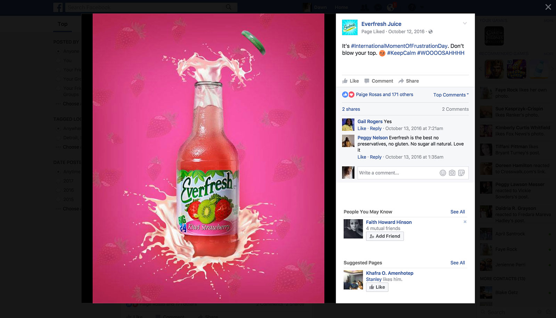
Task: Like the Everfresh Juice post
Action: tap(351, 81)
